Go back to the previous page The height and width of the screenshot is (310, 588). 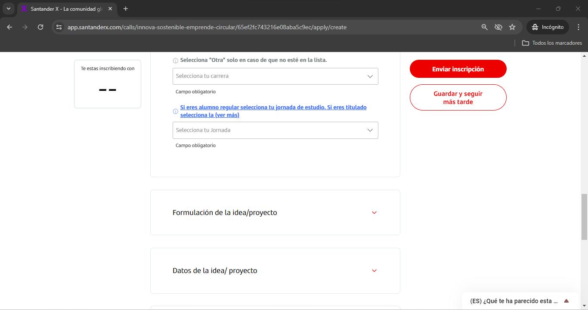(x=9, y=27)
